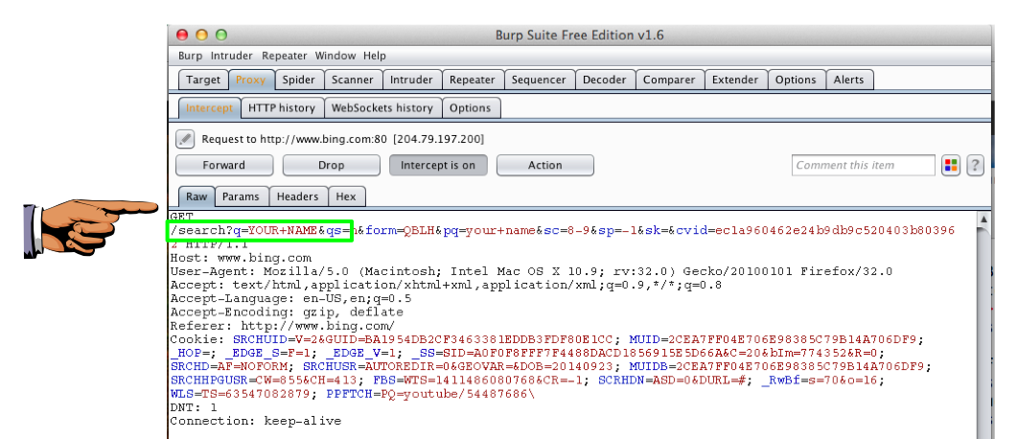
Task: Open the WebSockets history sub-tab
Action: pyautogui.click(x=382, y=108)
